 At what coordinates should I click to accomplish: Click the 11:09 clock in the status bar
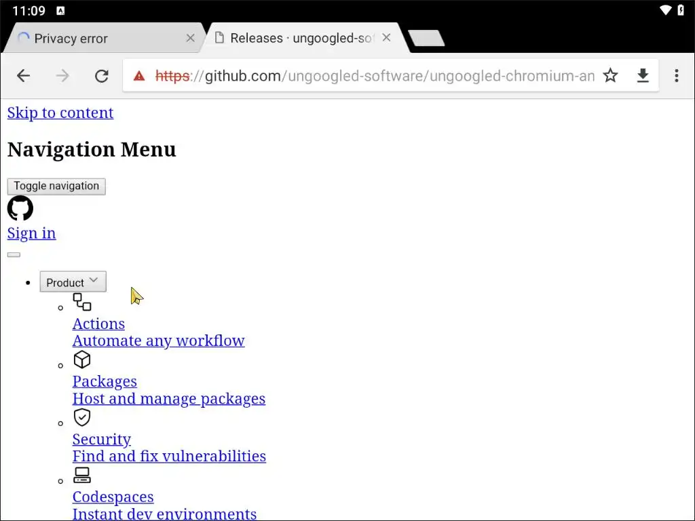29,11
